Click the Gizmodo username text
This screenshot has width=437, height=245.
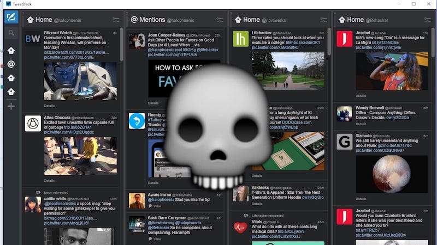[x=363, y=136]
